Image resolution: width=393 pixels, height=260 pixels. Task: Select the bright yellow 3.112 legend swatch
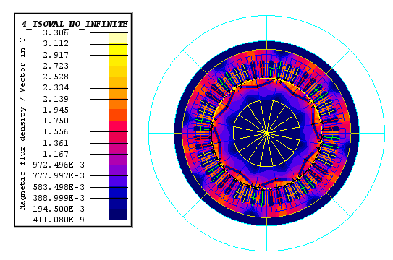(118, 50)
